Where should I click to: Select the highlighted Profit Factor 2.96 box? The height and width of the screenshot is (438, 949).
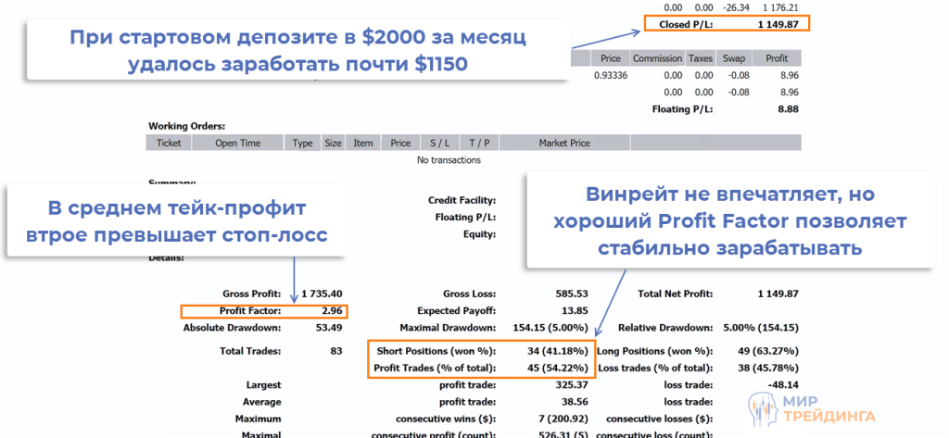264,310
